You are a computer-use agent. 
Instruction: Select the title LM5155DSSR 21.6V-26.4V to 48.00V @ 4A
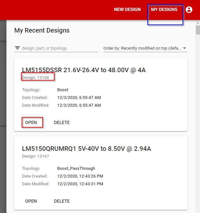(x=84, y=70)
